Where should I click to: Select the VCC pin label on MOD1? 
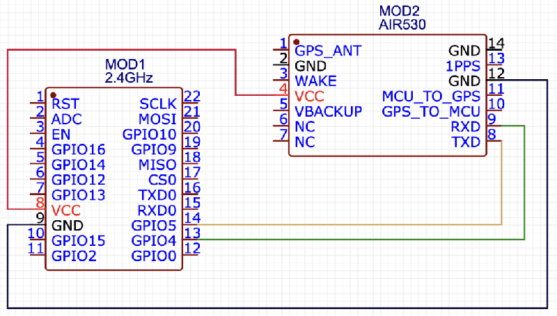(65, 210)
